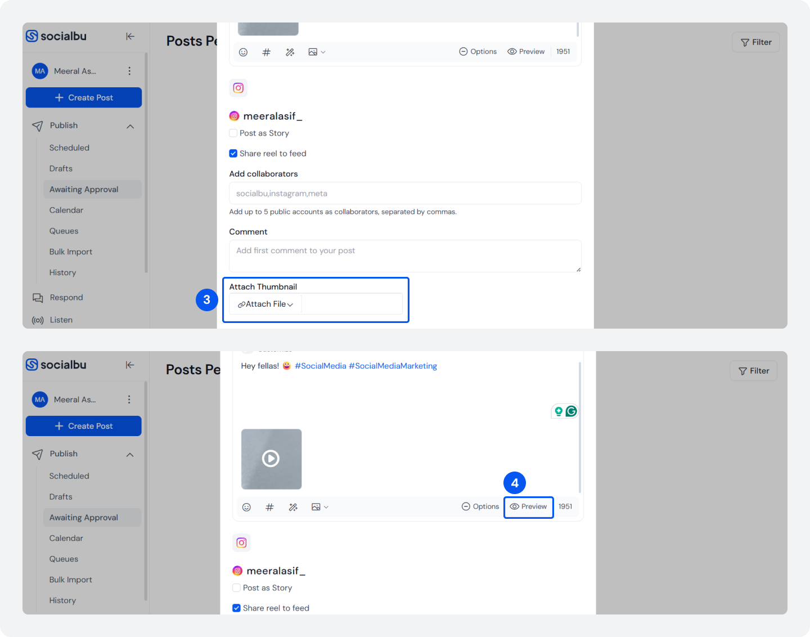This screenshot has width=810, height=637.
Task: Tick Post as Story checkbox, top screenshot
Action: tap(233, 133)
